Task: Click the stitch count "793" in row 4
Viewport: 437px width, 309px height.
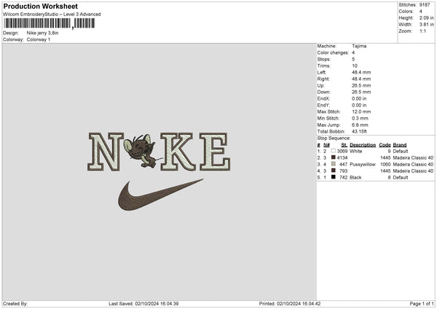Action: point(343,171)
